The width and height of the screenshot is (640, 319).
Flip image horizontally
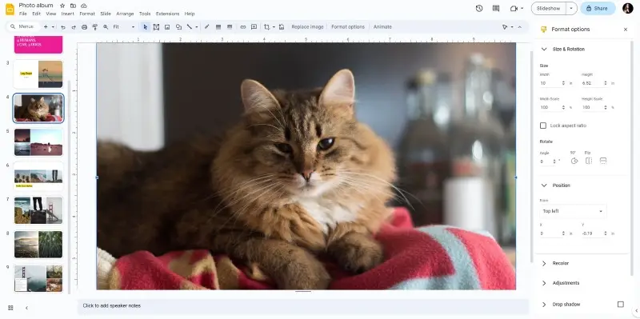[589, 161]
